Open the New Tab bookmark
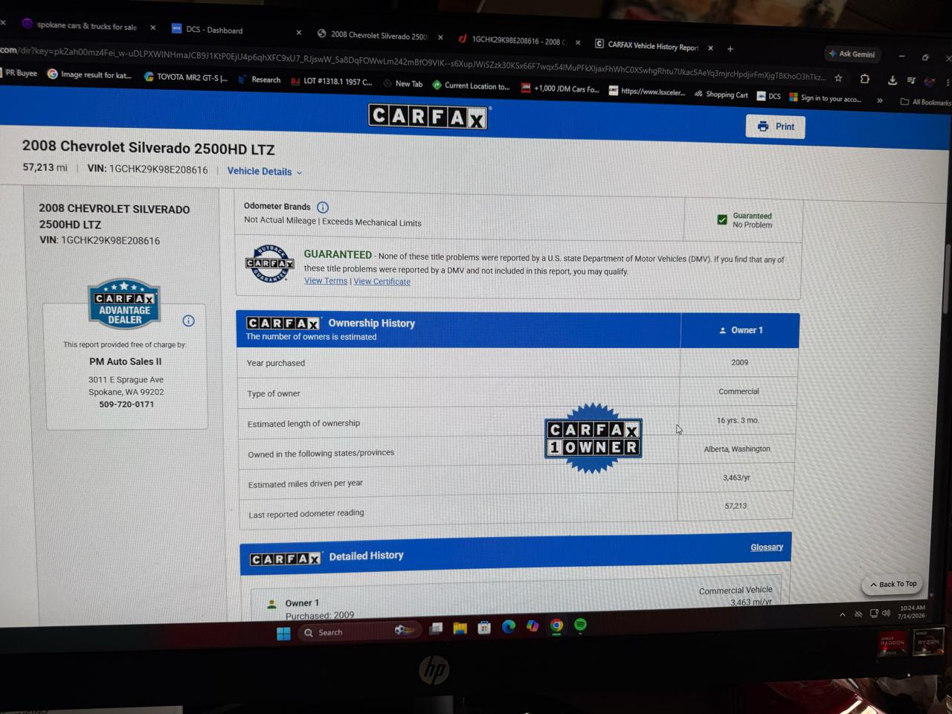This screenshot has width=952, height=714. click(x=402, y=84)
